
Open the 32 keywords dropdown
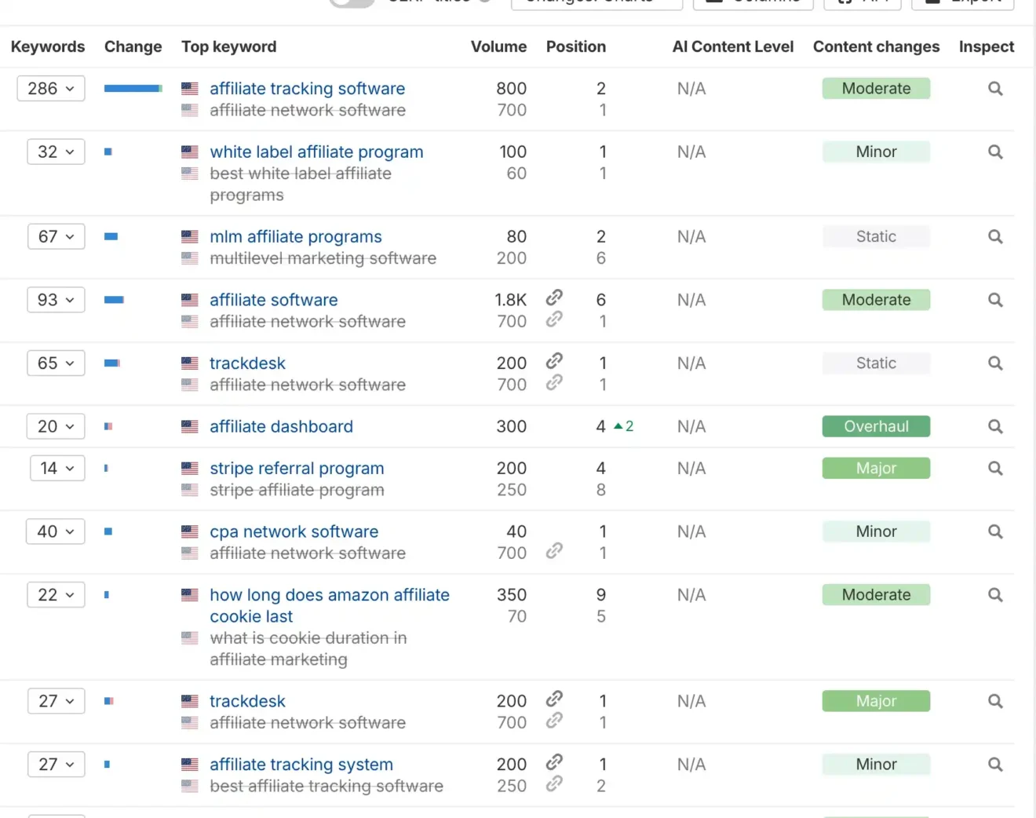(56, 152)
